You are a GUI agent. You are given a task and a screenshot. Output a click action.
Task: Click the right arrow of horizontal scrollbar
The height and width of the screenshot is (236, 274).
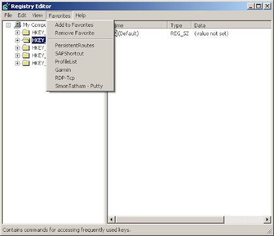(x=267, y=219)
